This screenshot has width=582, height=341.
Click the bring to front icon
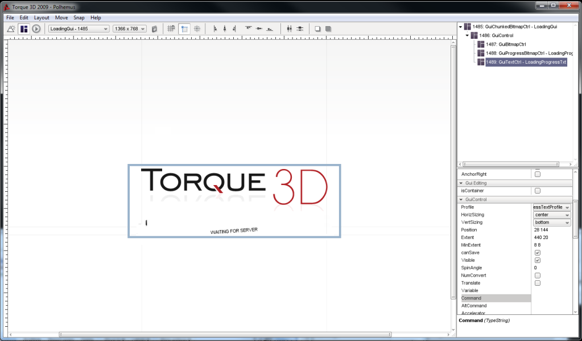click(318, 28)
